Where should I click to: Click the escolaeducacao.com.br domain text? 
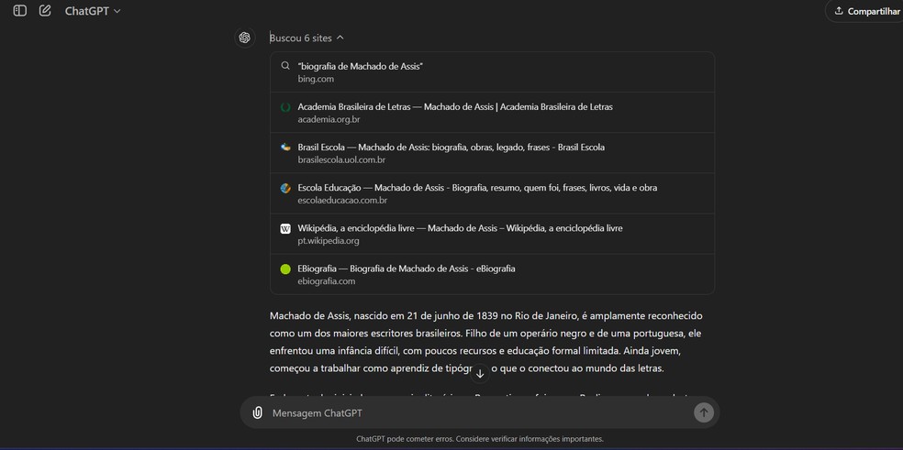tap(342, 201)
